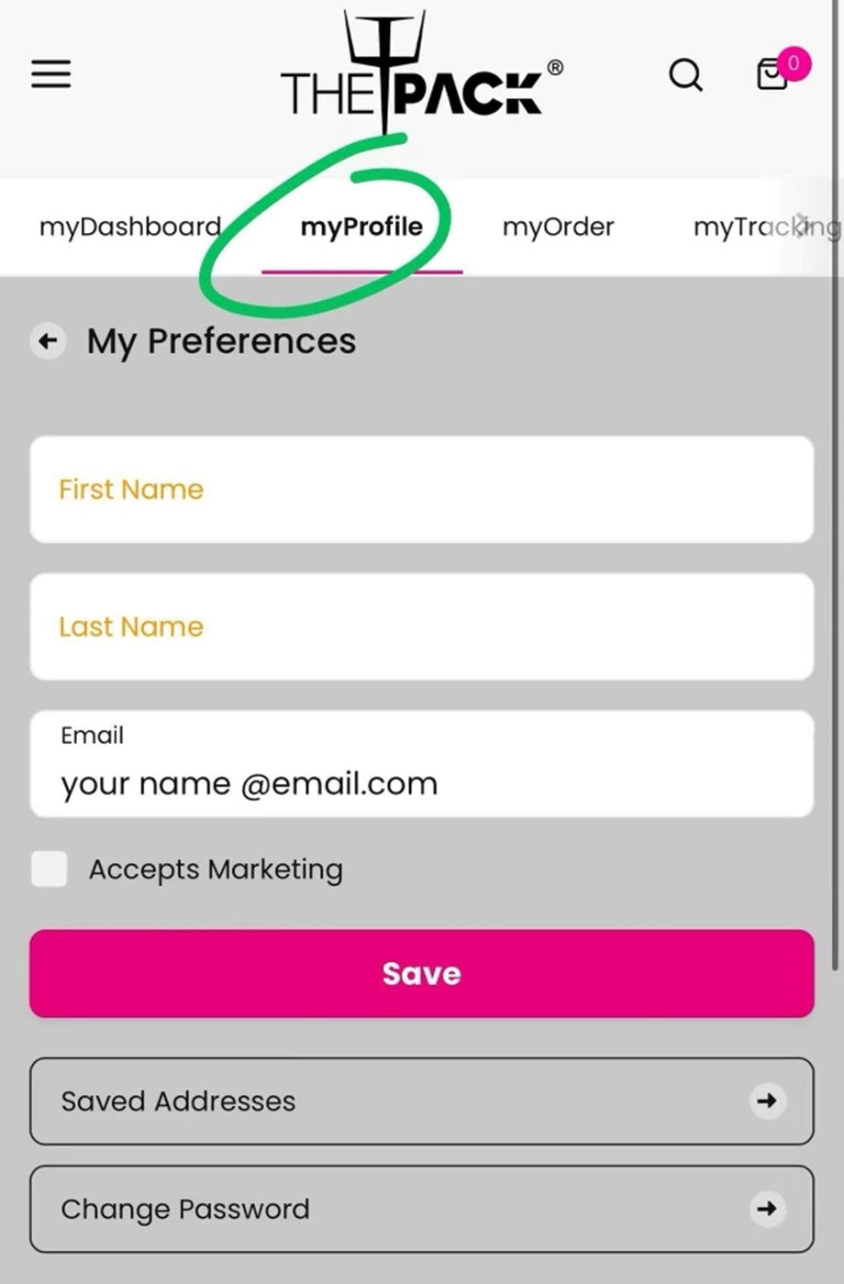
Task: Select the myProfile tab
Action: click(x=361, y=227)
